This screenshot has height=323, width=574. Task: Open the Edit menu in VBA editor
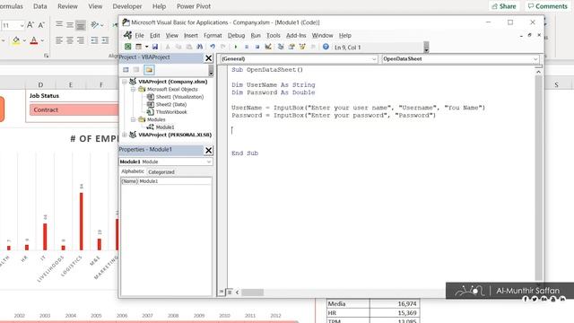[155, 36]
